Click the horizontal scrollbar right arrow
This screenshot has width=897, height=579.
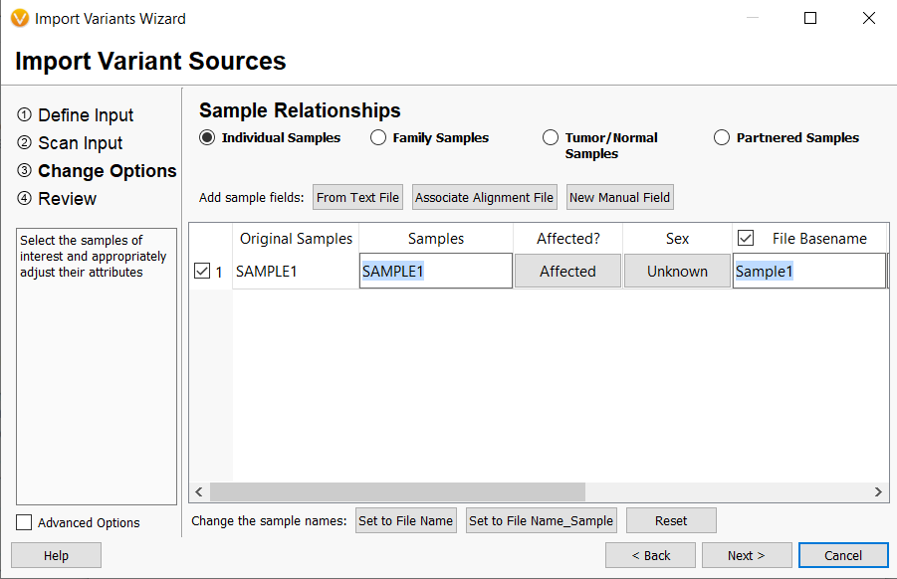(878, 491)
